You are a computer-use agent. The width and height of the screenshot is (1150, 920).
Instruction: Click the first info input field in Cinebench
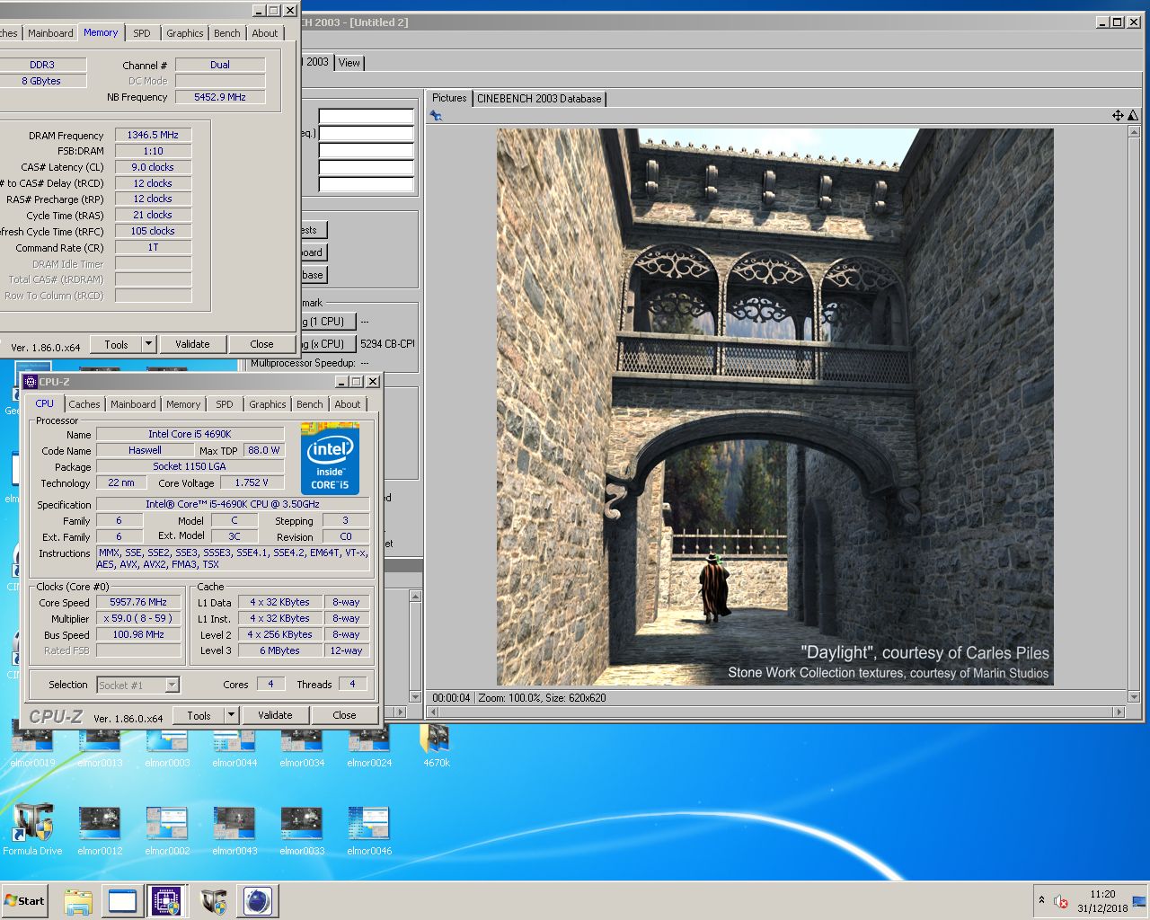[x=366, y=116]
